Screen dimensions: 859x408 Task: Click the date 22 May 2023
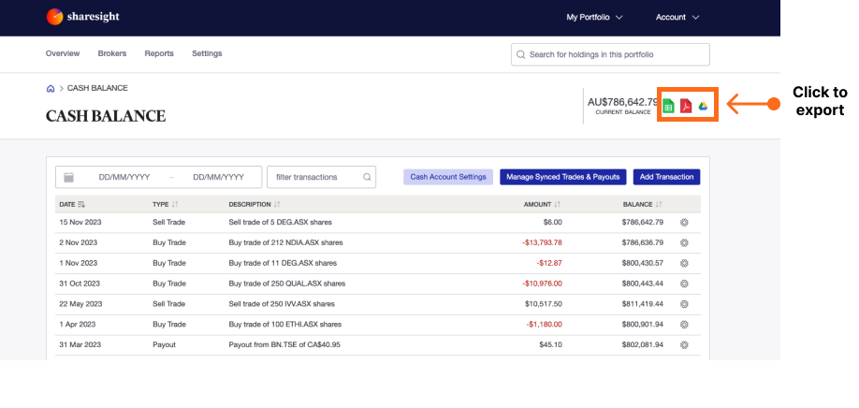(x=81, y=304)
